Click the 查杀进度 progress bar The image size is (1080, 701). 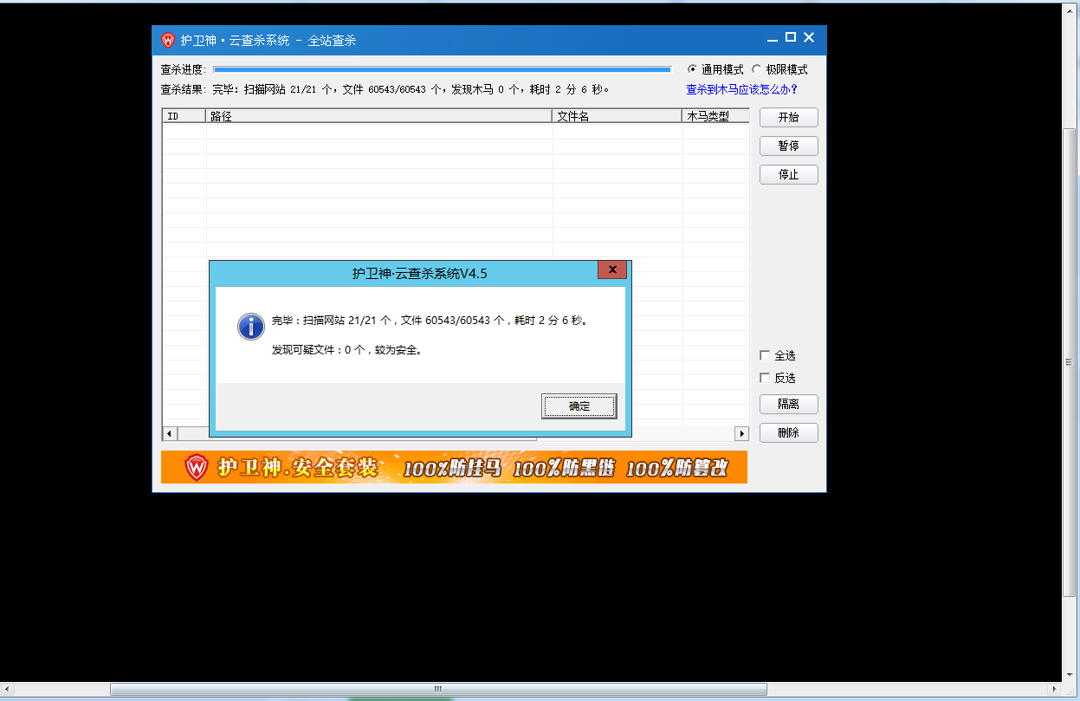pyautogui.click(x=442, y=69)
